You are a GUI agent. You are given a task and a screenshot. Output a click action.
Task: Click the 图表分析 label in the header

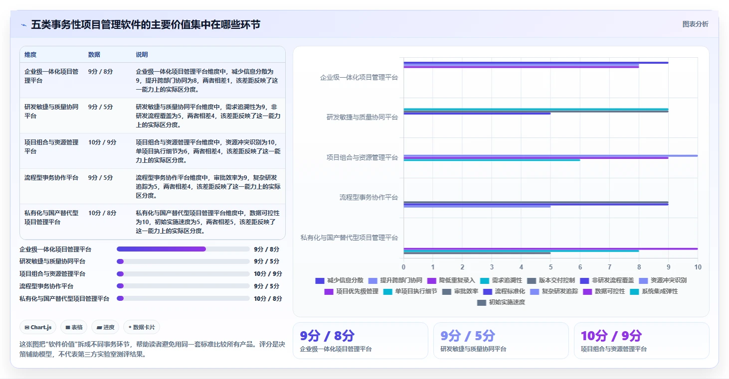tap(695, 24)
